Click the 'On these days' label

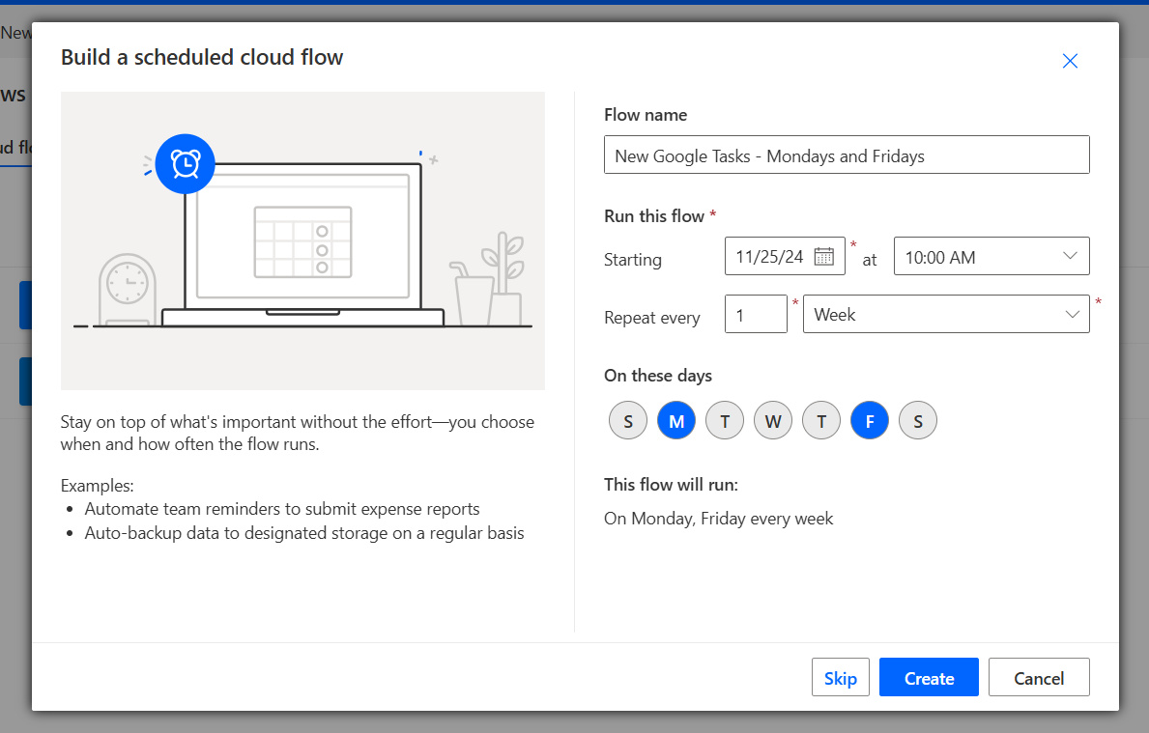tap(658, 376)
